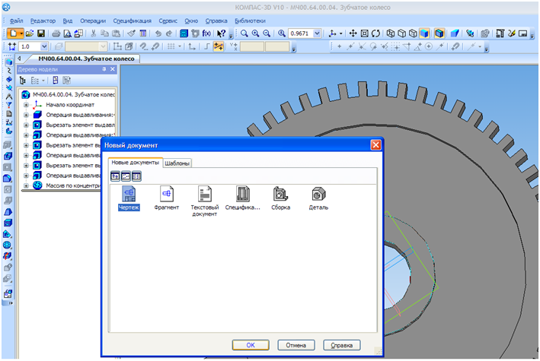Click the context help arrow-question icon

pos(221,33)
